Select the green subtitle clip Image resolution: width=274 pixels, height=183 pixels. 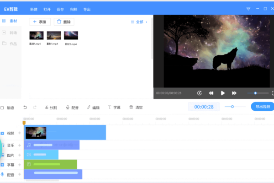[51, 164]
